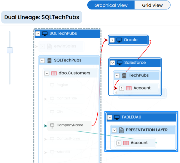Expand the Account table under TechPubs
The width and height of the screenshot is (180, 163).
coord(122,88)
